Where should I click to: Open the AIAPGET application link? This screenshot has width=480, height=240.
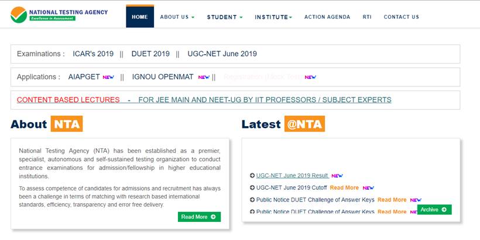pos(84,77)
